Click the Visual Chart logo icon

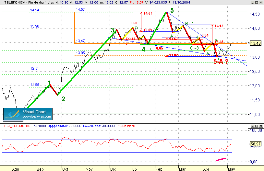click(x=12, y=114)
